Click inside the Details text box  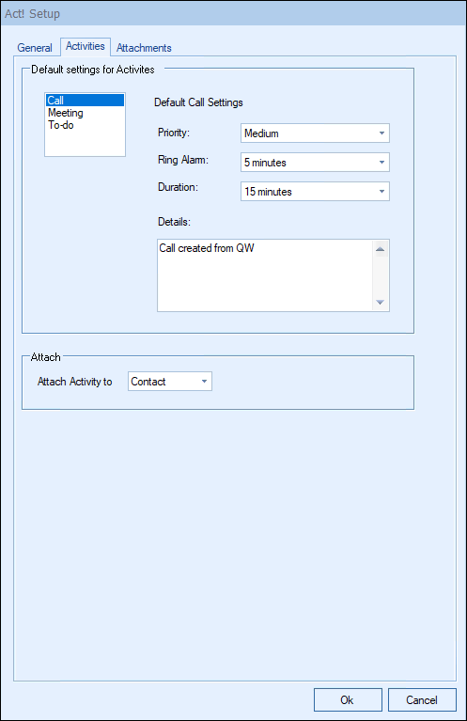(x=265, y=275)
